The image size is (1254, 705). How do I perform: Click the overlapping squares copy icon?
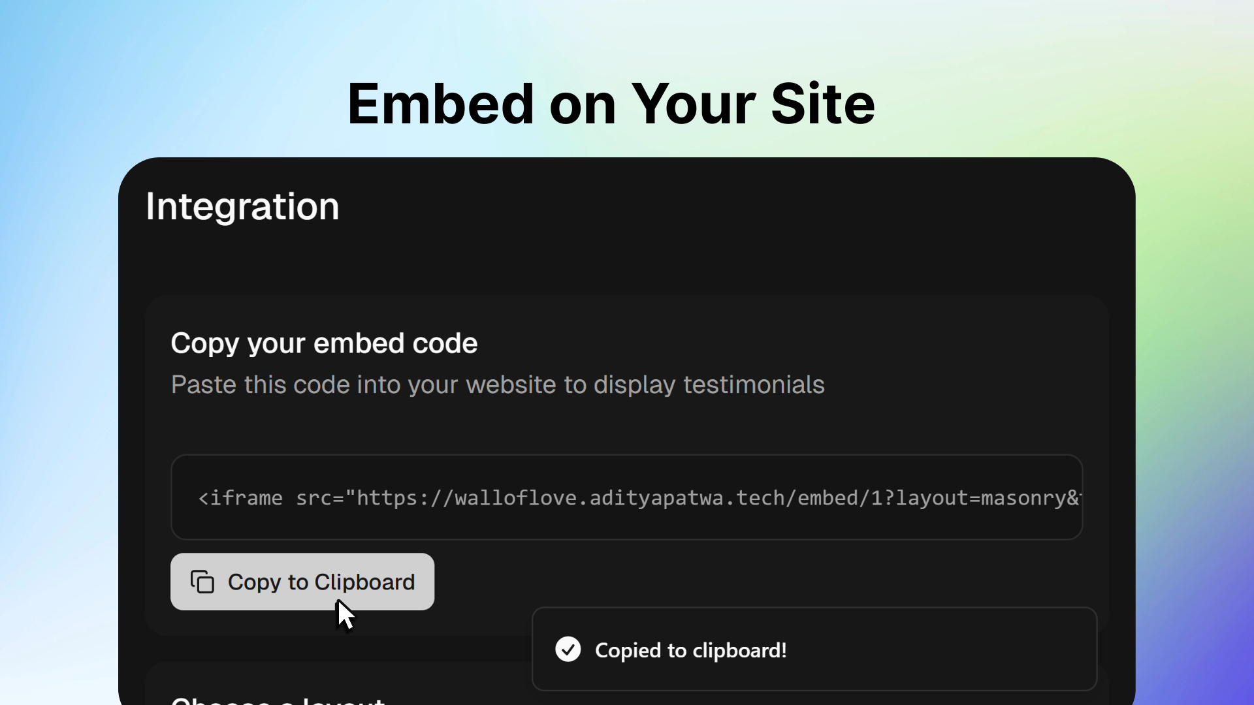[x=202, y=582]
